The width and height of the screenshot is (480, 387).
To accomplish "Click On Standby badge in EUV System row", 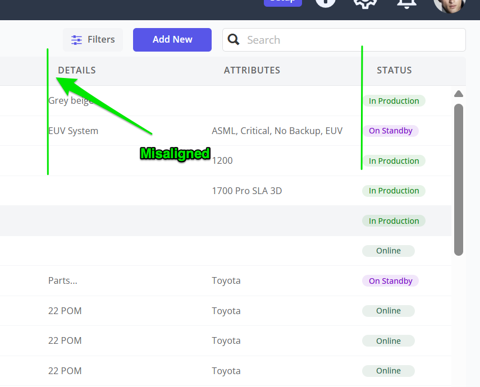I will click(x=391, y=131).
